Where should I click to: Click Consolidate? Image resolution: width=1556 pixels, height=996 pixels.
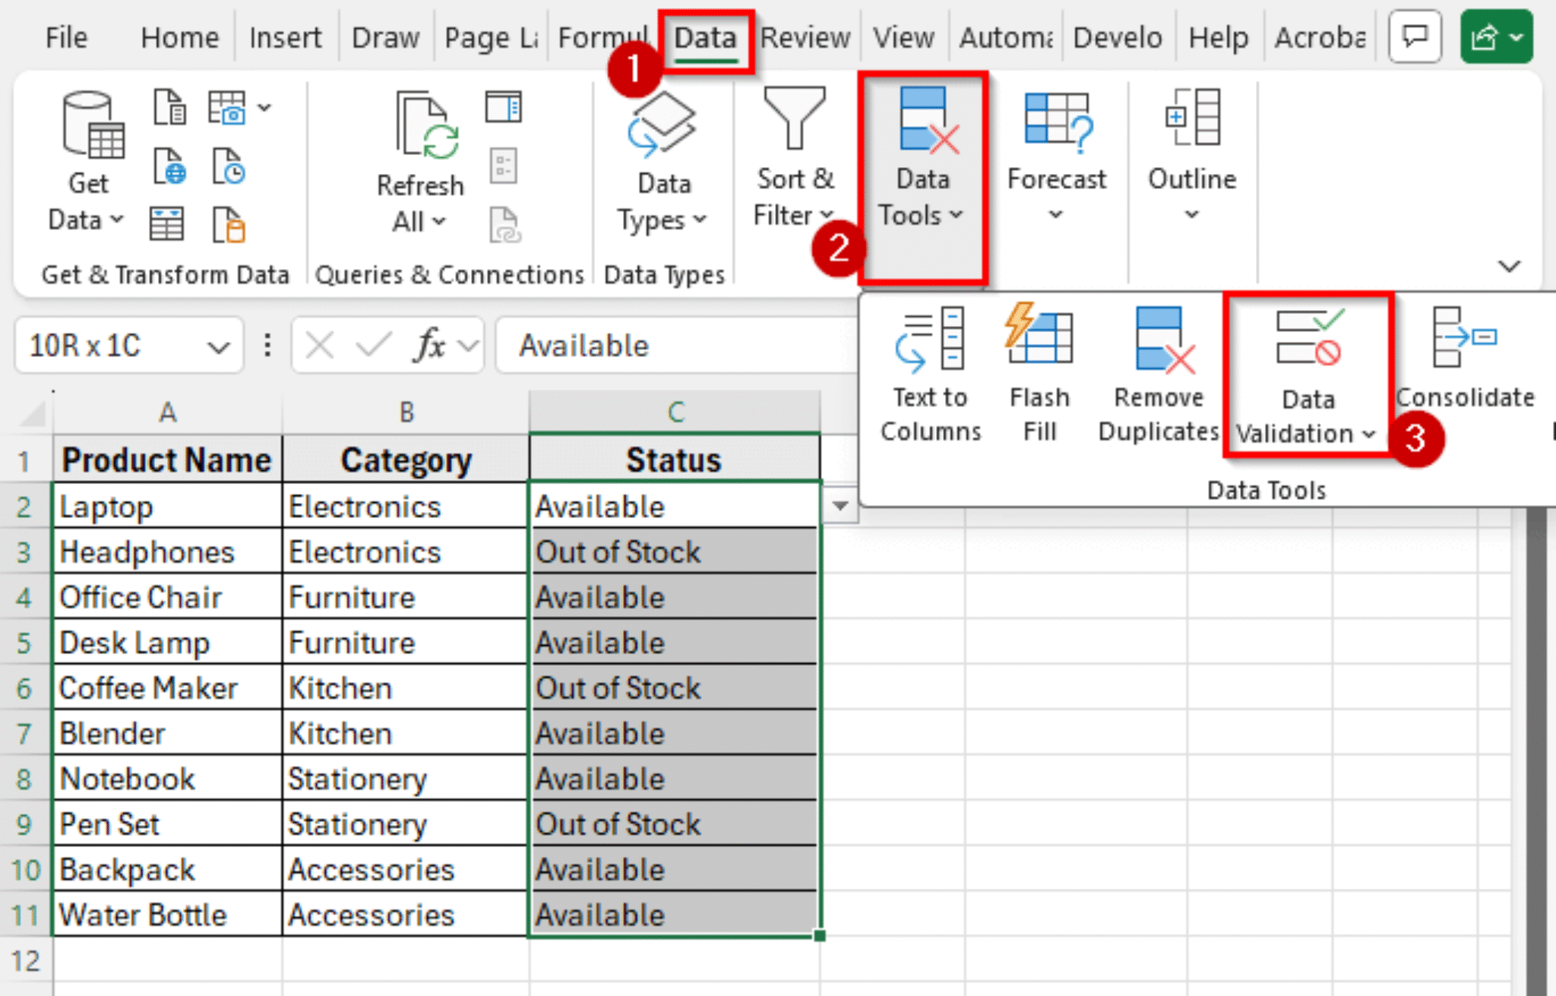(x=1466, y=358)
